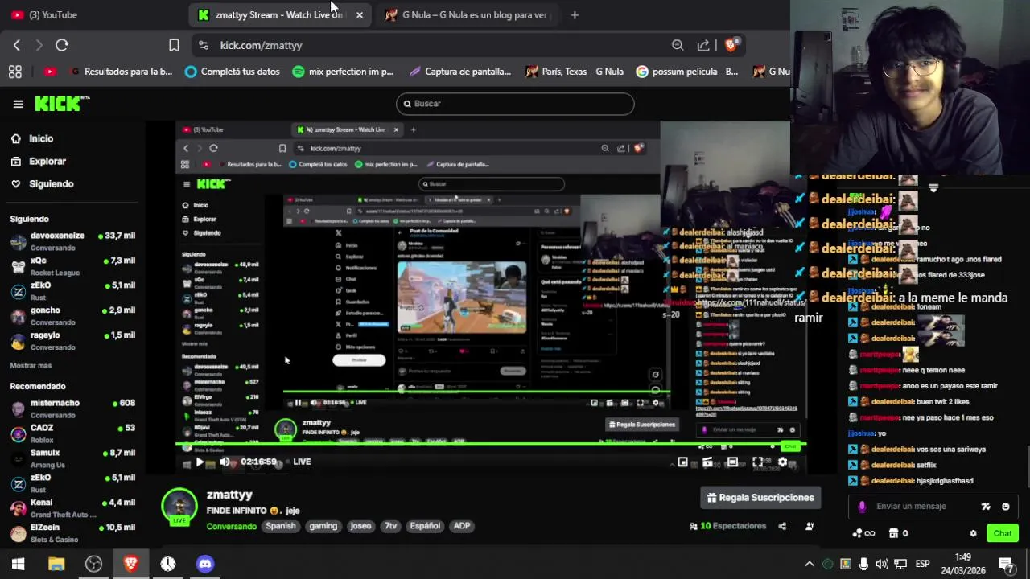1030x579 pixels.
Task: Select the Español tag
Action: [x=425, y=526]
